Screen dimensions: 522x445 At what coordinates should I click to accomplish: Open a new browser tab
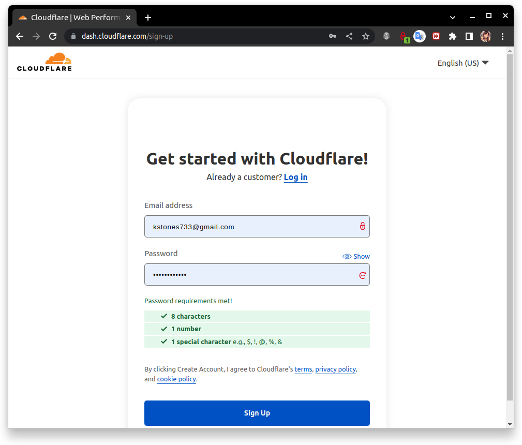click(x=148, y=17)
